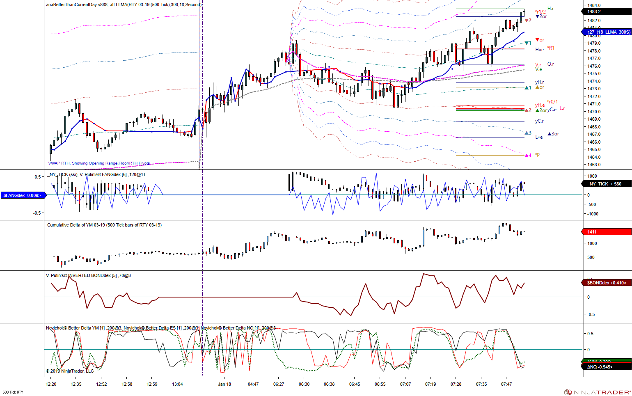Image resolution: width=632 pixels, height=396 pixels.
Task: Click the 1463.0 price axis label
Action: pos(594,165)
